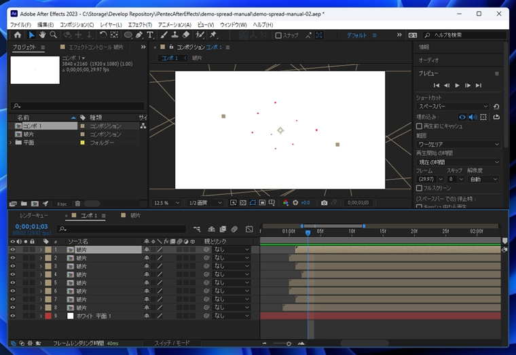
Task: Open the エフェクト(T) menu
Action: [x=140, y=24]
